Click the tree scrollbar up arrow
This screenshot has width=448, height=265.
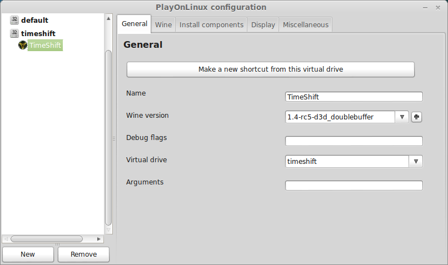pyautogui.click(x=108, y=18)
